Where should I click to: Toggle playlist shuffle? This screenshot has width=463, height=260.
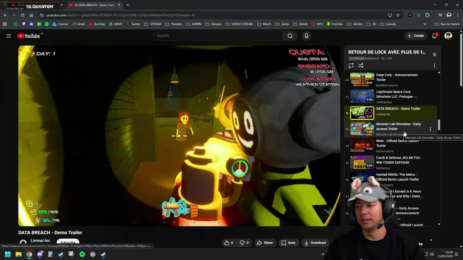coord(361,66)
